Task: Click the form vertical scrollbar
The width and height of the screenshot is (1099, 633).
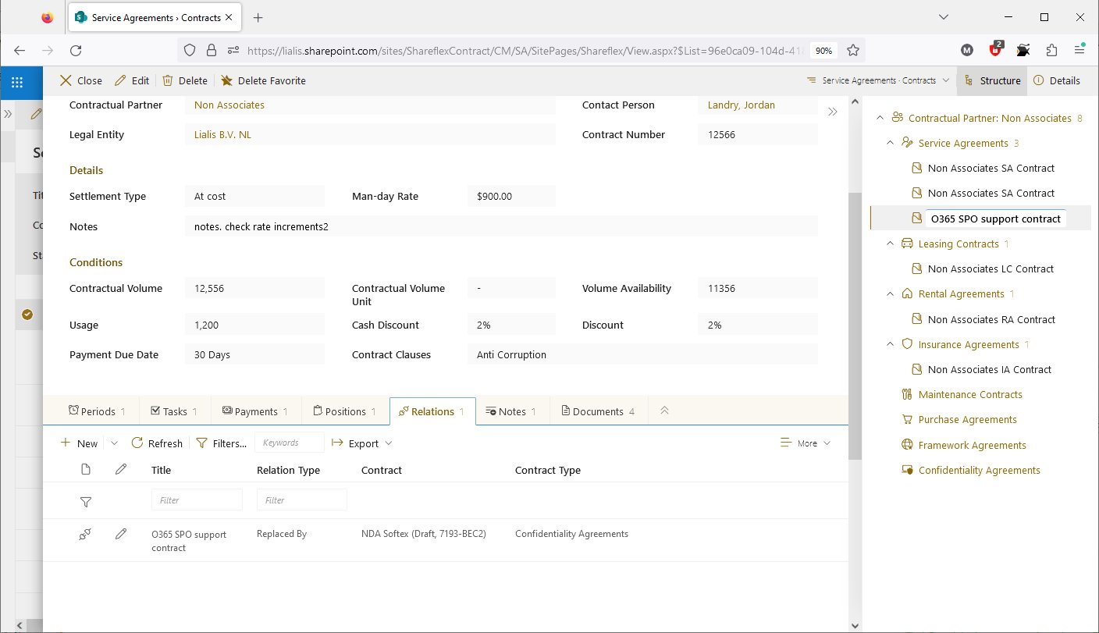Action: (x=855, y=326)
